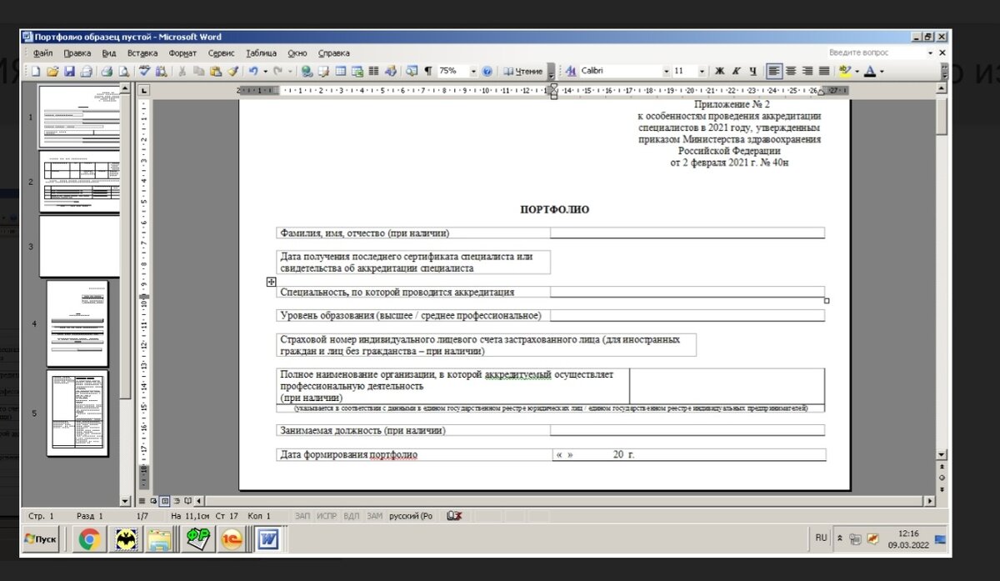The width and height of the screenshot is (1000, 581).
Task: Open the help question box dropdown arrow
Action: pyautogui.click(x=931, y=53)
